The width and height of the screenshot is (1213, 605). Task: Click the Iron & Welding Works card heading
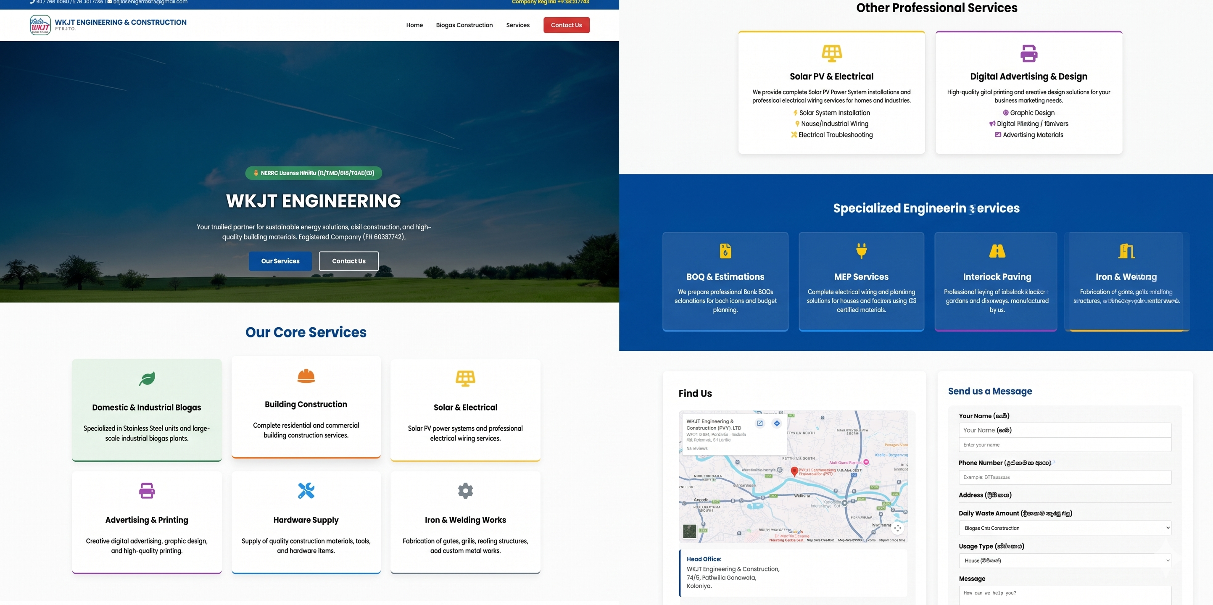(x=465, y=520)
